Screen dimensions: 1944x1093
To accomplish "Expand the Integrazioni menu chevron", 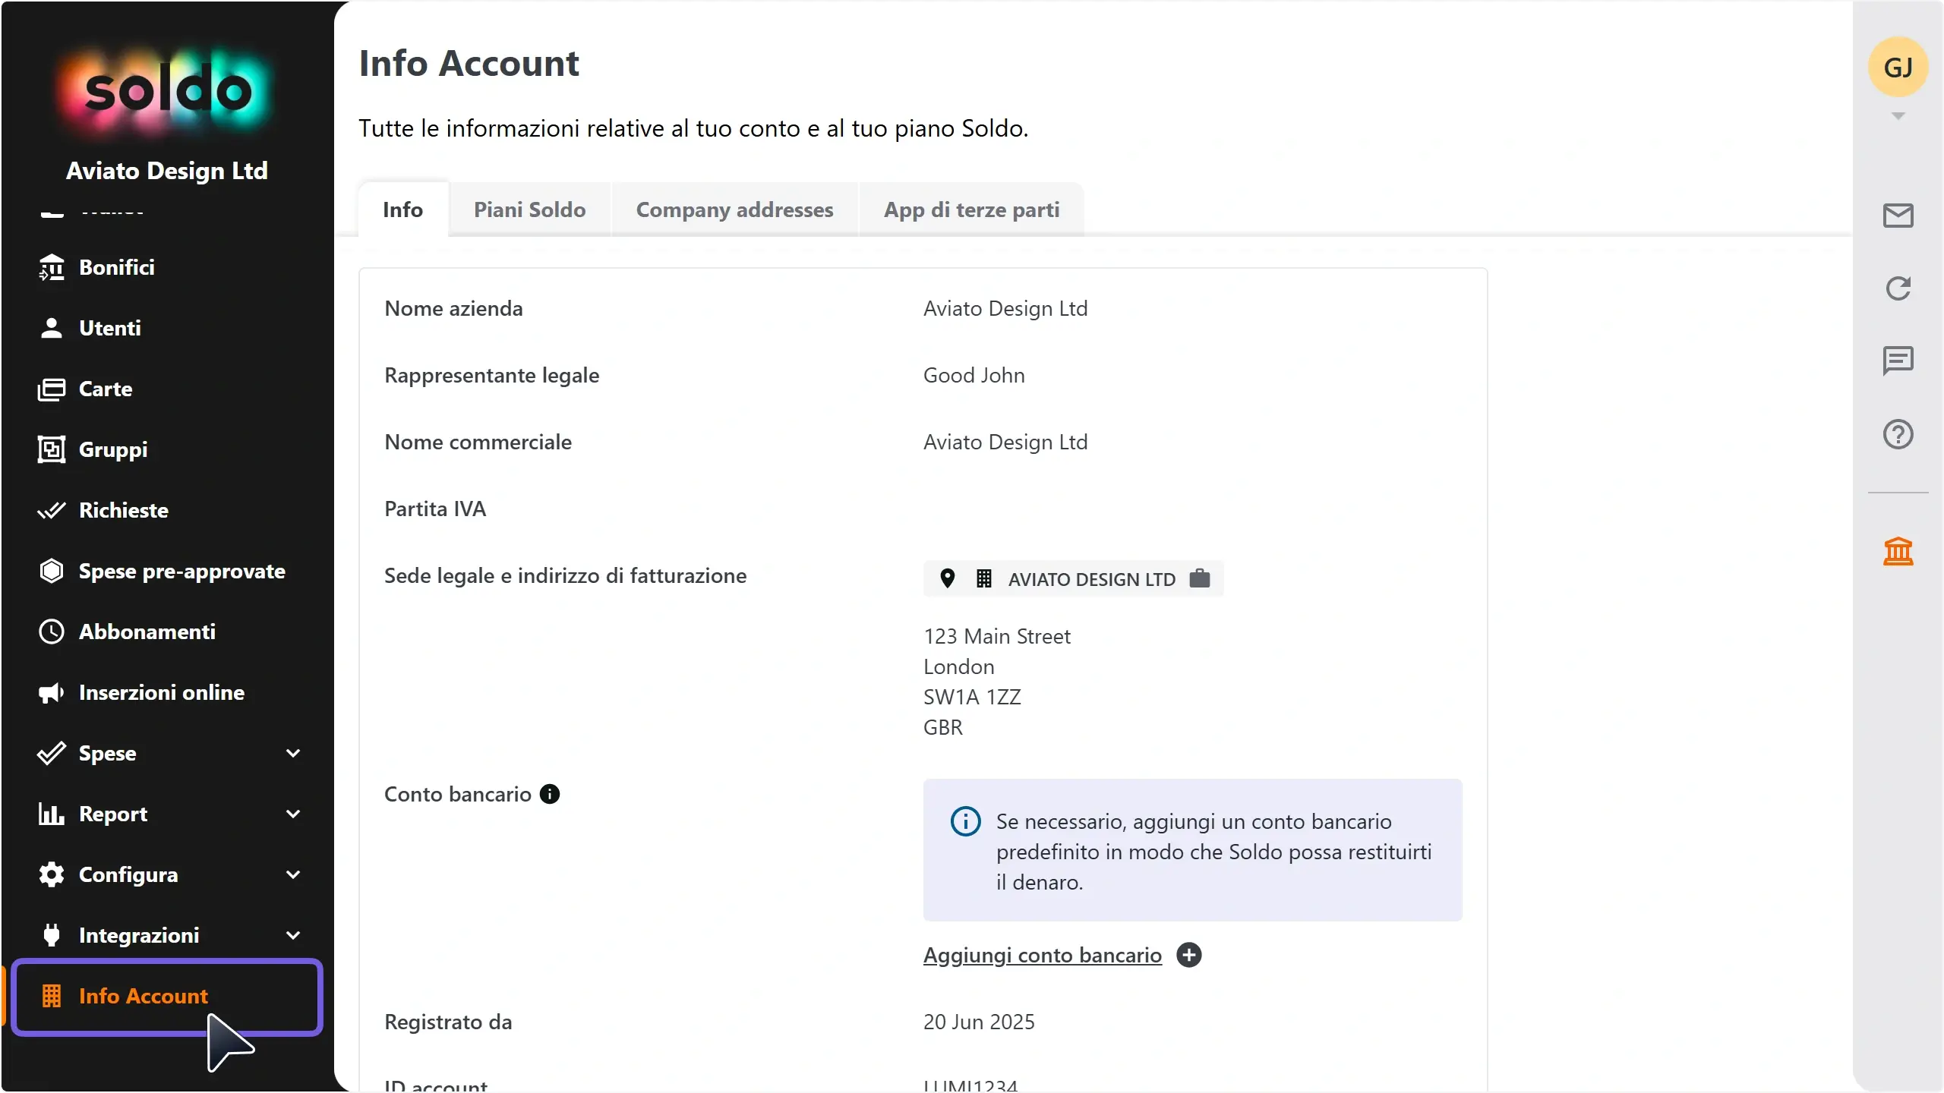I will 293,935.
